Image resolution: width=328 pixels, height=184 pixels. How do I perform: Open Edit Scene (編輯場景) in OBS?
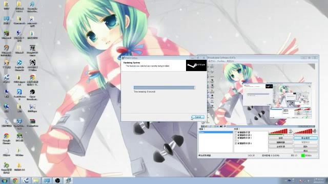click(280, 142)
